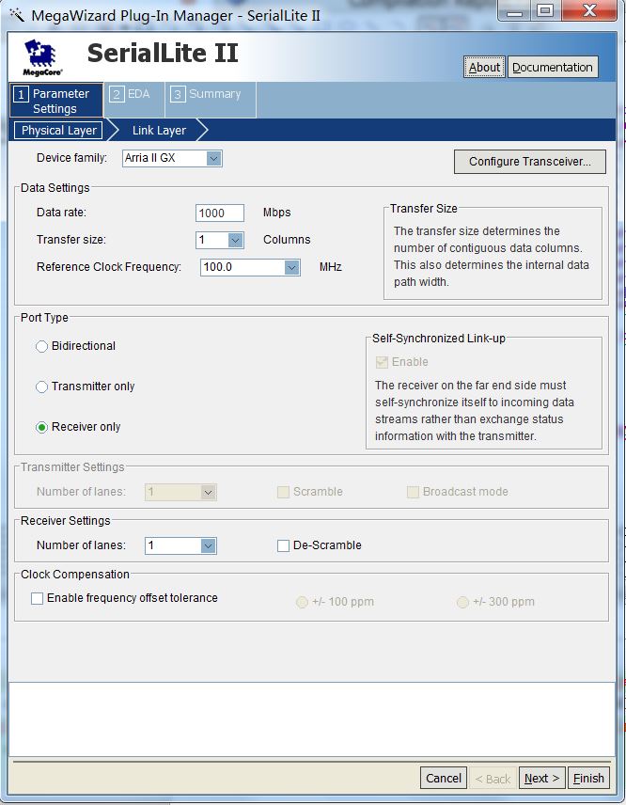The width and height of the screenshot is (626, 805).
Task: Click the Next button
Action: (x=541, y=779)
